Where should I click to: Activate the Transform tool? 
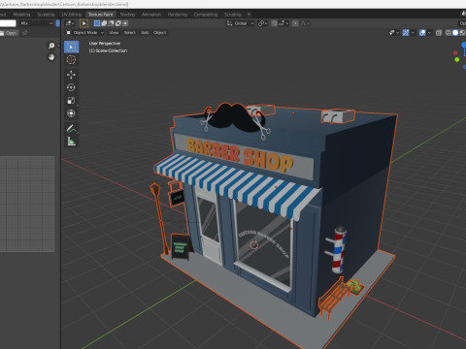pos(71,113)
